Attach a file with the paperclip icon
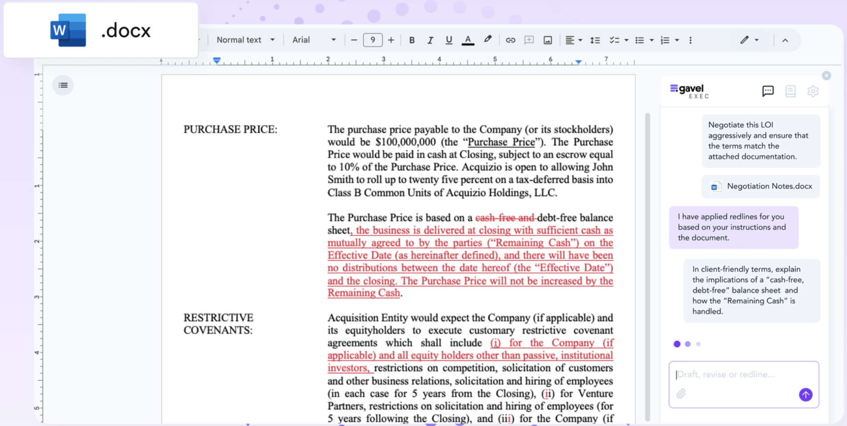 pyautogui.click(x=681, y=394)
